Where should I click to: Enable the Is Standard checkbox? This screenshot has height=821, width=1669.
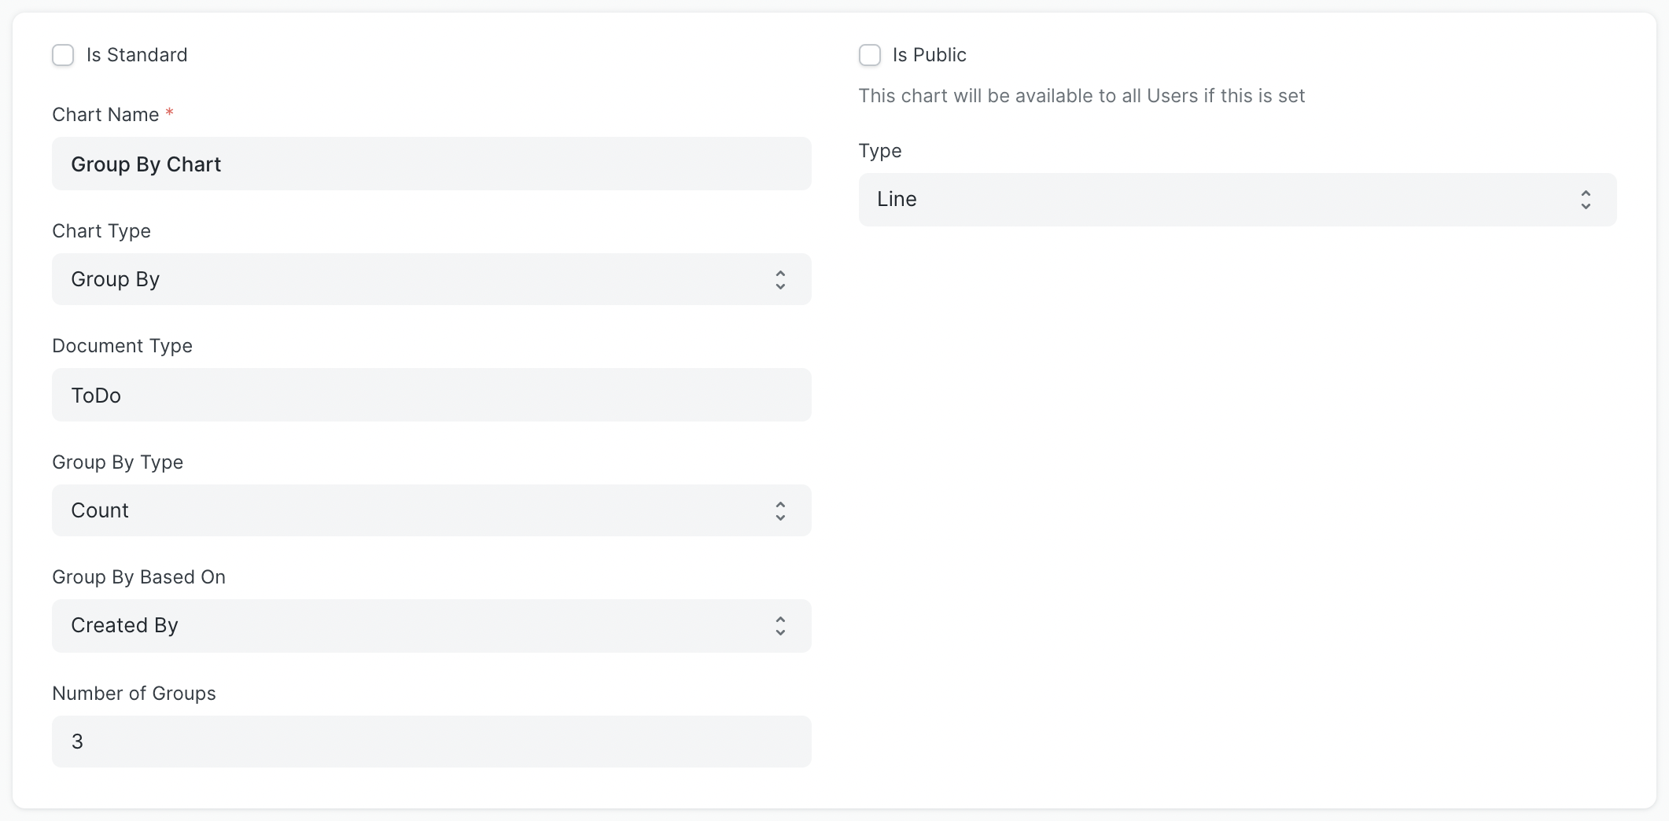coord(63,55)
